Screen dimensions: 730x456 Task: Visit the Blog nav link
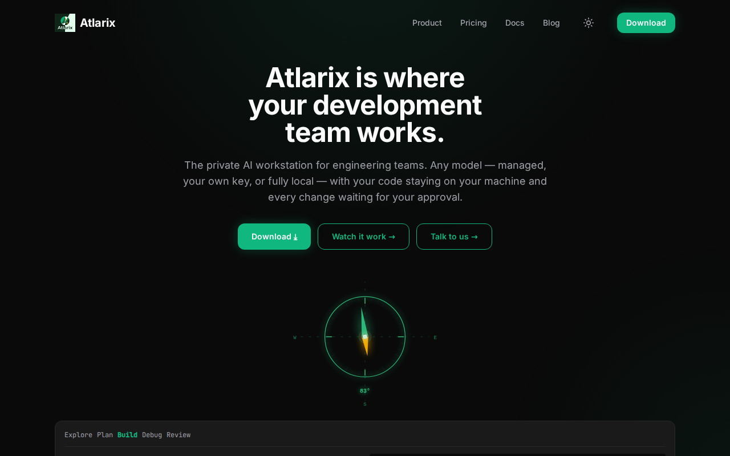pyautogui.click(x=551, y=23)
